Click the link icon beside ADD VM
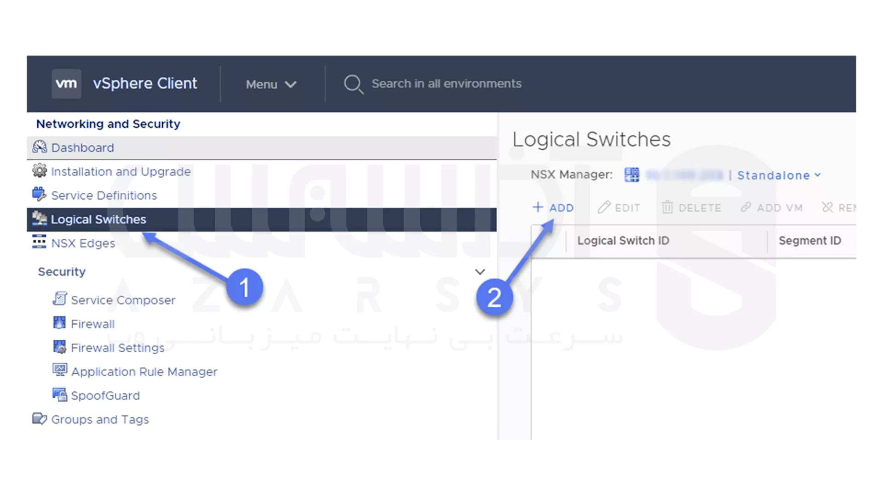The image size is (883, 496). pyautogui.click(x=746, y=208)
